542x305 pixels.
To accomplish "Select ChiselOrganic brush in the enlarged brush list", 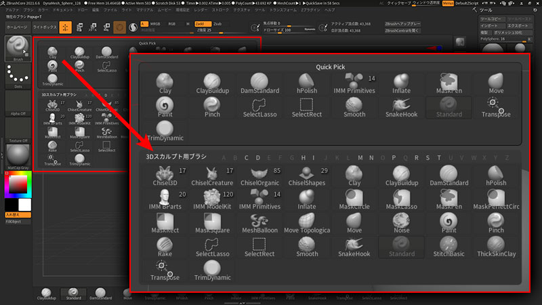I will (259, 176).
